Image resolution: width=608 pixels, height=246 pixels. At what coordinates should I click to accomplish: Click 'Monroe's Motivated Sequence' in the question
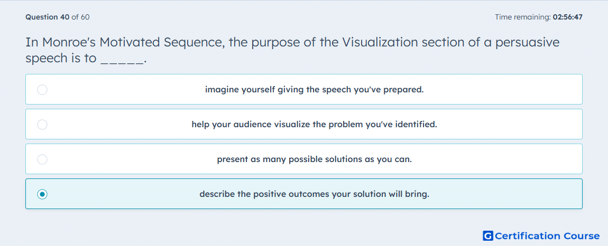pyautogui.click(x=133, y=42)
